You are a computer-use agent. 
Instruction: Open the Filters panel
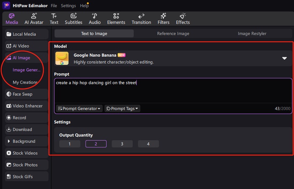click(163, 19)
